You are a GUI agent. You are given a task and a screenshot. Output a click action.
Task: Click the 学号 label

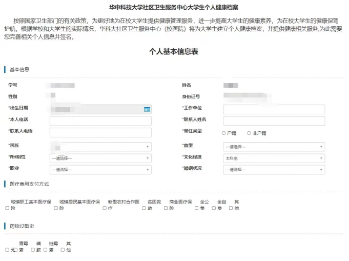(x=13, y=85)
